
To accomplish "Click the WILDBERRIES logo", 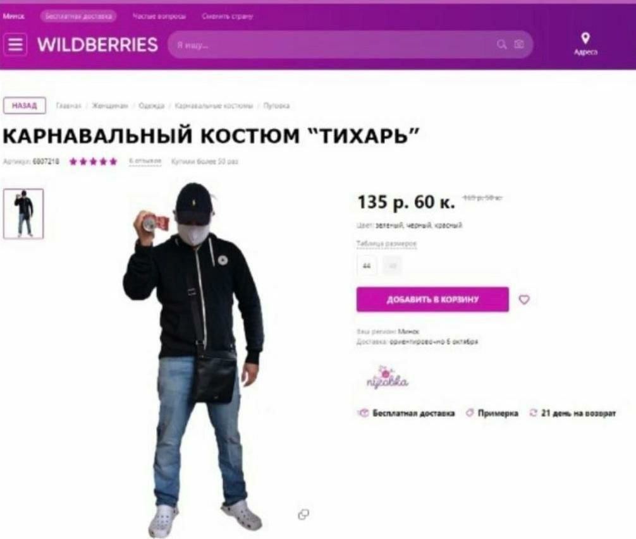I will coord(98,45).
